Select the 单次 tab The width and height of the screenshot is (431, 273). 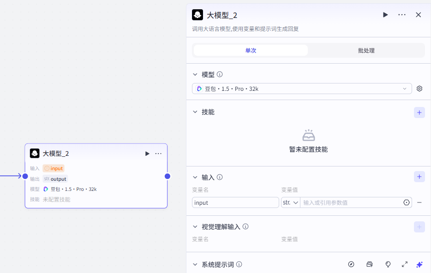click(x=251, y=50)
